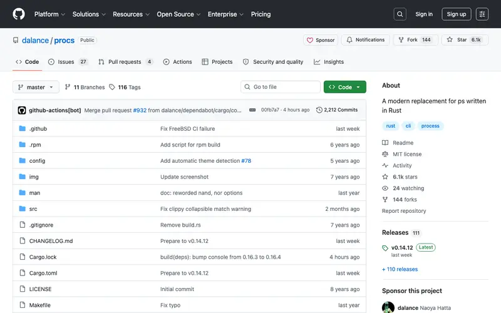501x313 pixels.
Task: Expand the Solutions menu
Action: pyautogui.click(x=89, y=14)
